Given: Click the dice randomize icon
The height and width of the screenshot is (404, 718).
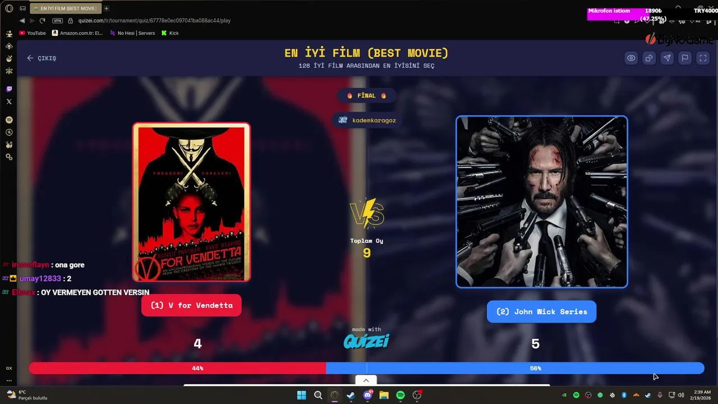Looking at the screenshot, I should click(649, 58).
